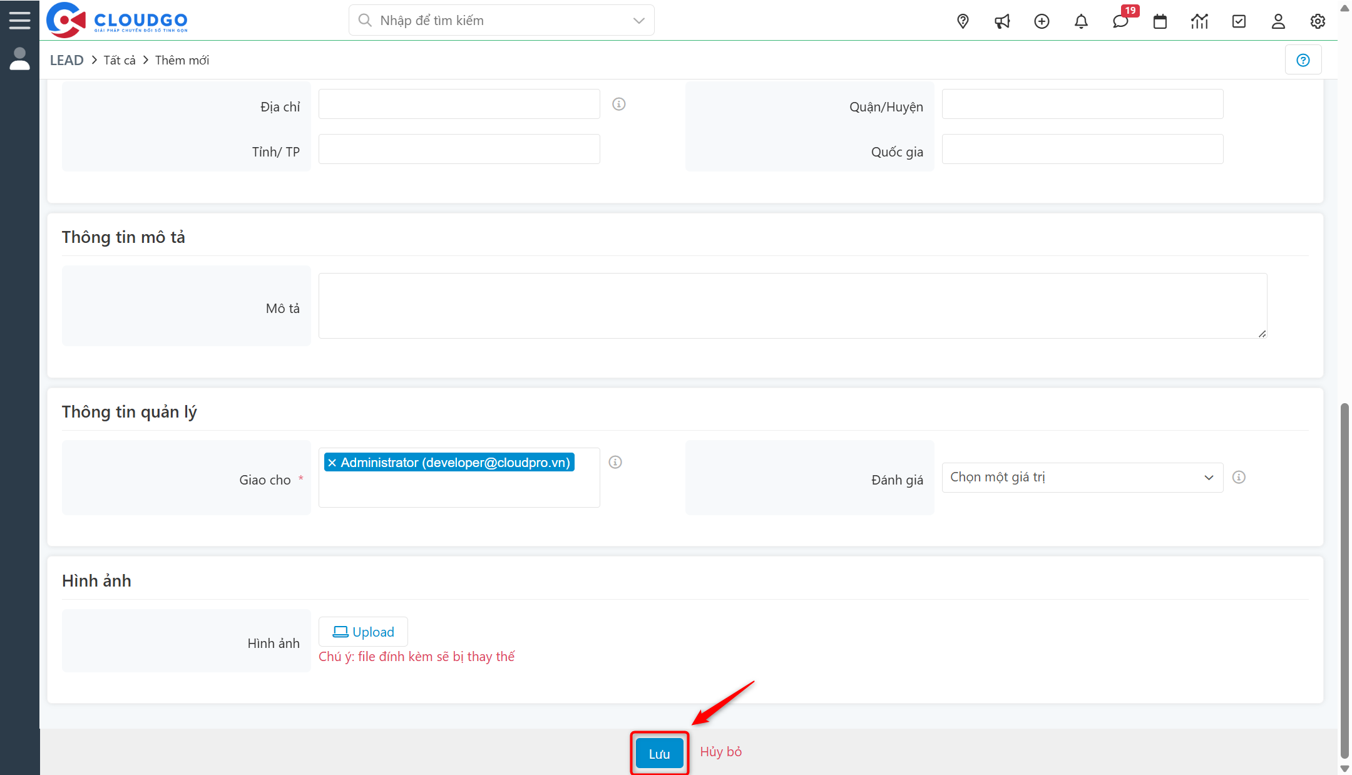Remove Administrator from the Giao cho field
The width and height of the screenshot is (1352, 775).
[332, 463]
